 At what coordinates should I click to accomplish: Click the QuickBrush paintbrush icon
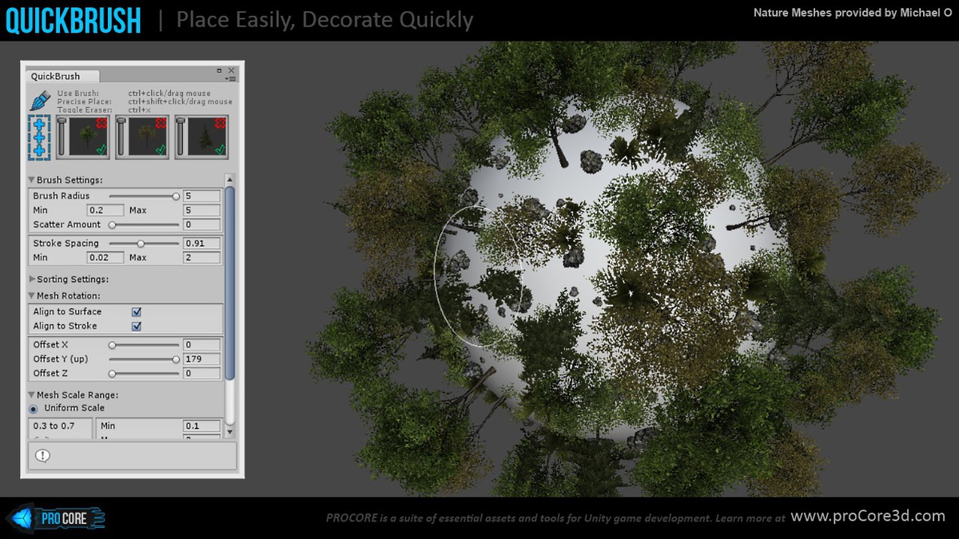click(x=39, y=101)
